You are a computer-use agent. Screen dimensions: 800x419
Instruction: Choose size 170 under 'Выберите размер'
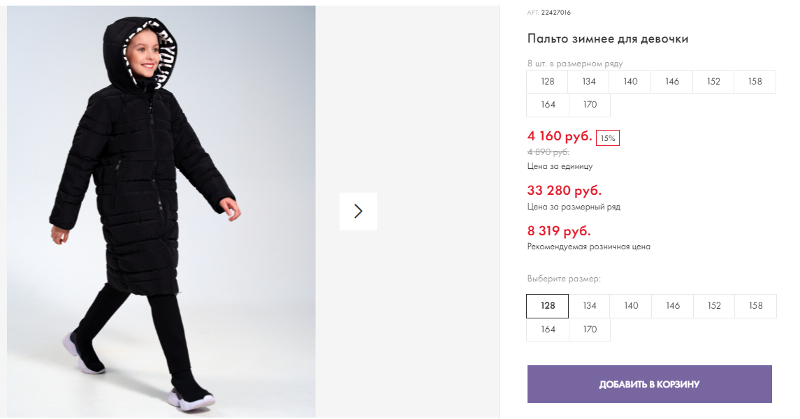click(x=590, y=330)
